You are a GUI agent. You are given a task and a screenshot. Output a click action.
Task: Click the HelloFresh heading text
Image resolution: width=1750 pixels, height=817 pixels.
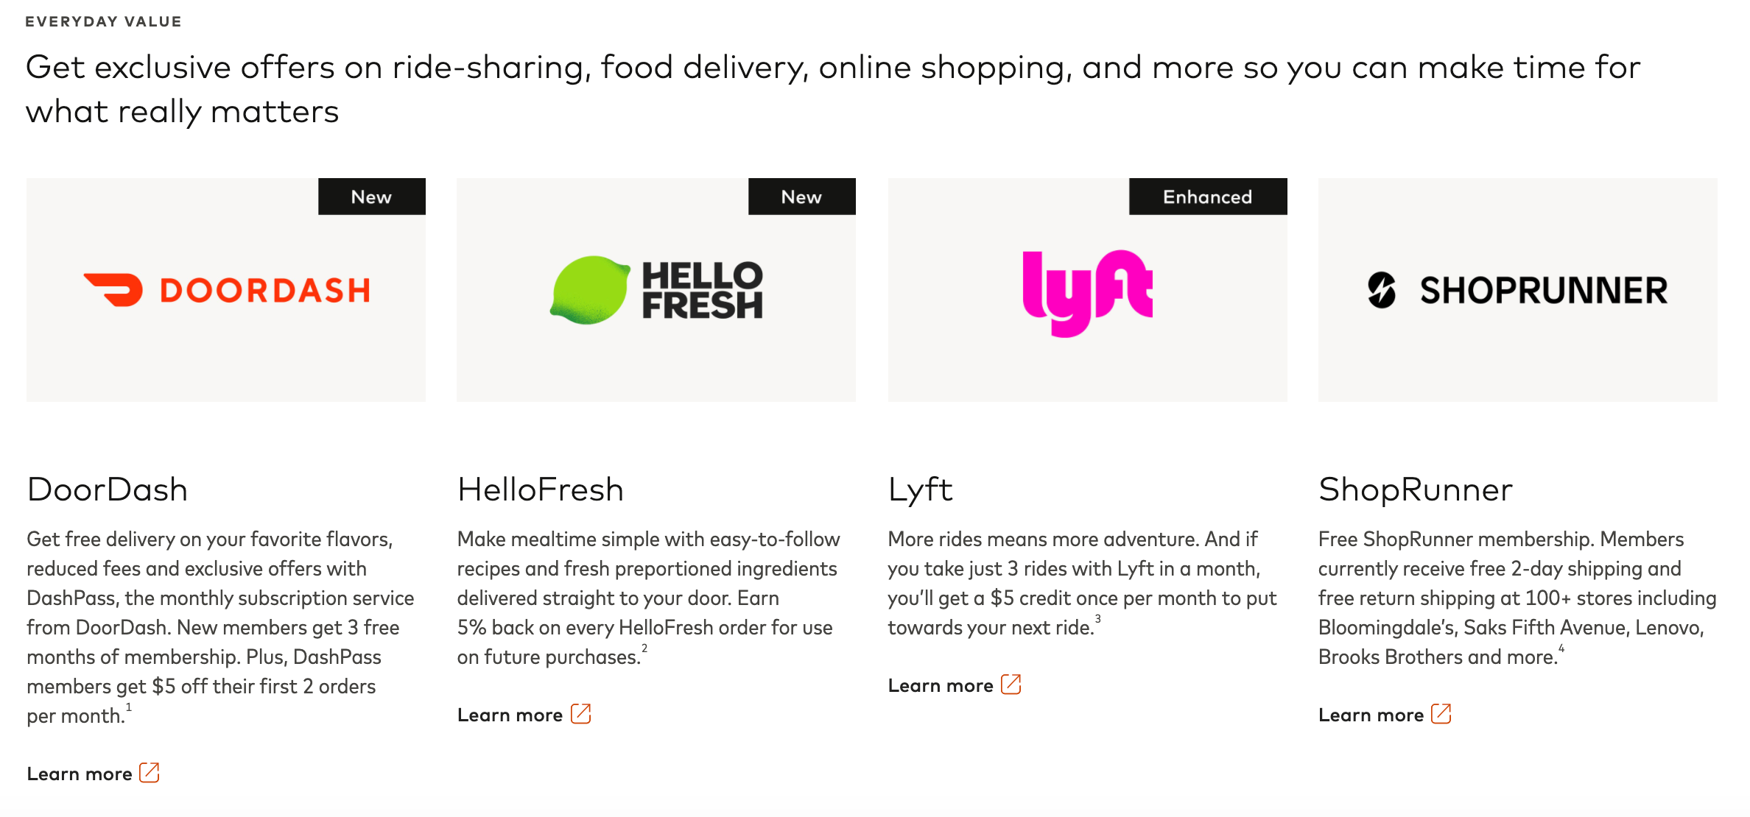[x=541, y=489]
